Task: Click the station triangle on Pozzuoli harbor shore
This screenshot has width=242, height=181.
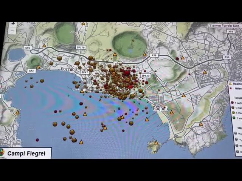Action: pos(82,91)
